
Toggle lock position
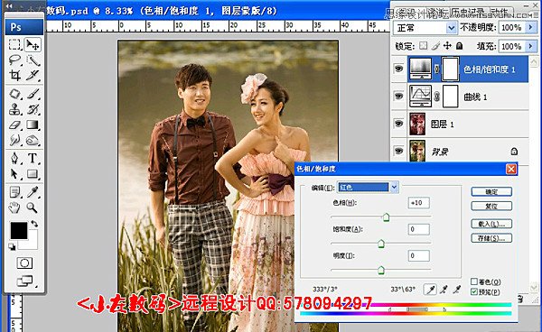tap(447, 45)
